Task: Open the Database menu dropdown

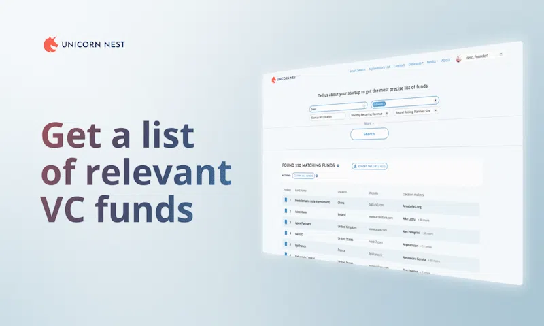Action: click(415, 63)
